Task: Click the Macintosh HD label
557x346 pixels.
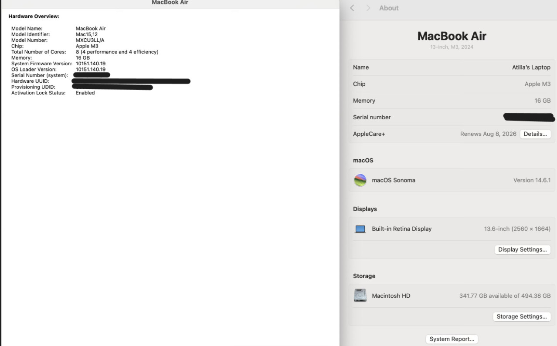Action: click(x=391, y=296)
